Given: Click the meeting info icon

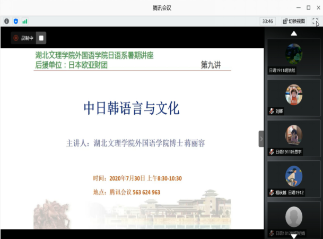Looking at the screenshot, I should click(x=6, y=21).
